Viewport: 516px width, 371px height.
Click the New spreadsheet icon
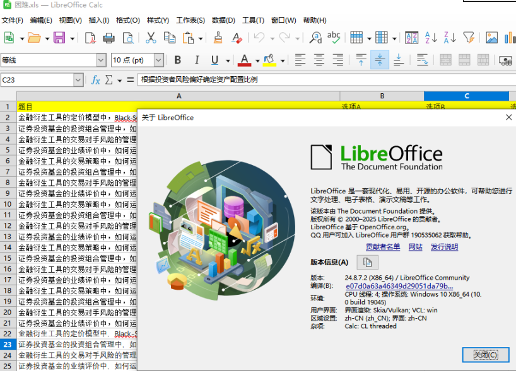(x=9, y=38)
